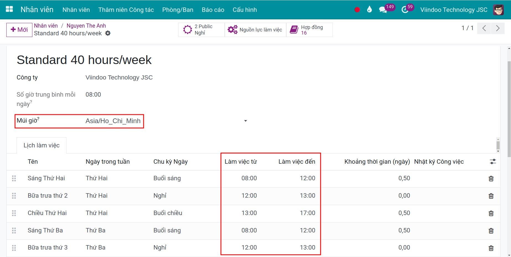
Task: Open the optional columns settings icon
Action: (x=493, y=161)
